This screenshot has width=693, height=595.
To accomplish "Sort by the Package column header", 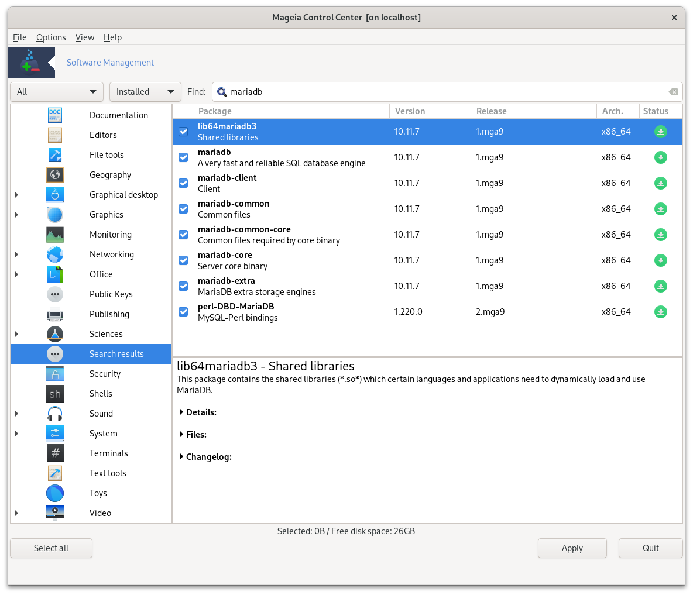I will click(291, 111).
